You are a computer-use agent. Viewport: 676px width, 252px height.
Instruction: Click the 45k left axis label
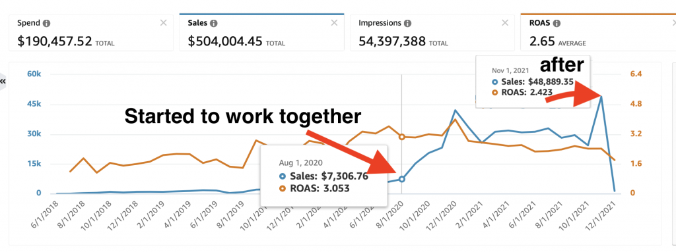(34, 104)
